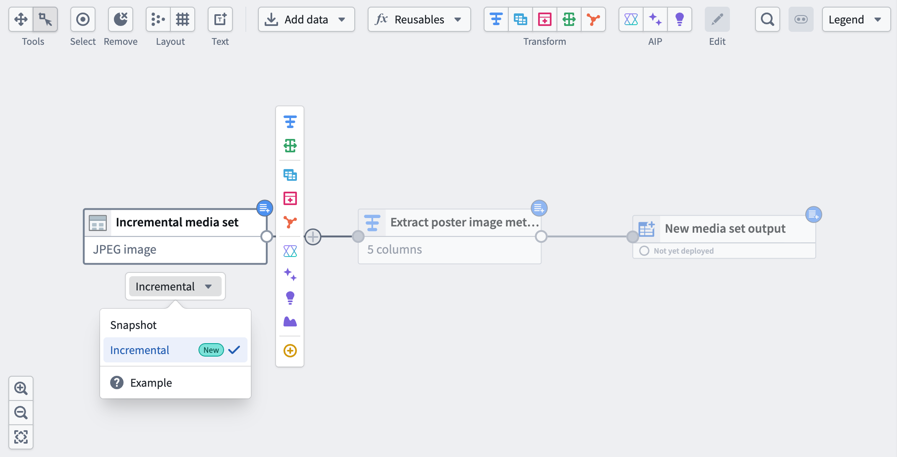Open the Example help link in the menu

(x=151, y=382)
